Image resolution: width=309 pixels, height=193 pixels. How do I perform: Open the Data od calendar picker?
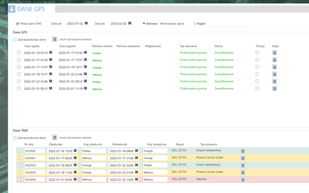click(x=86, y=23)
